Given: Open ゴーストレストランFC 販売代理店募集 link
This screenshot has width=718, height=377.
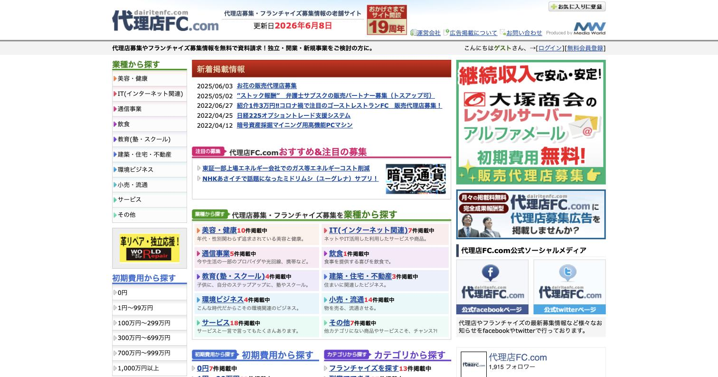Looking at the screenshot, I should [339, 105].
